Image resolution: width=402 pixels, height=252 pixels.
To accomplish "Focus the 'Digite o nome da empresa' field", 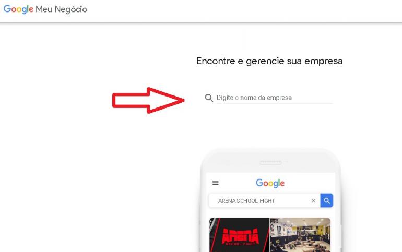I will (274, 98).
